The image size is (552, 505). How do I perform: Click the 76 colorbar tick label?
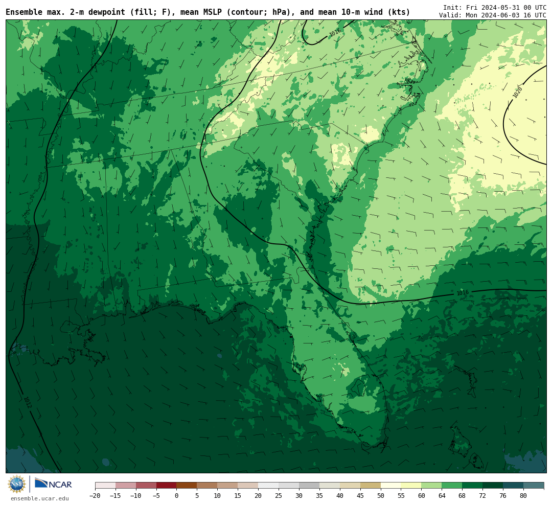tap(503, 496)
